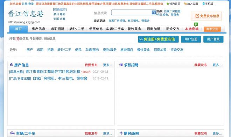The height and width of the screenshot is (137, 231).
Task: Click the 房产信息 section house icon
Action: pos(12,65)
